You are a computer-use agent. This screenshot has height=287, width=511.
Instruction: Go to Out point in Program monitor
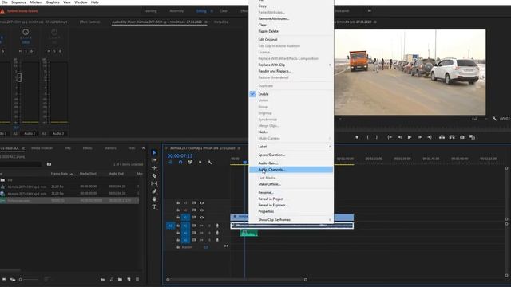click(x=430, y=137)
